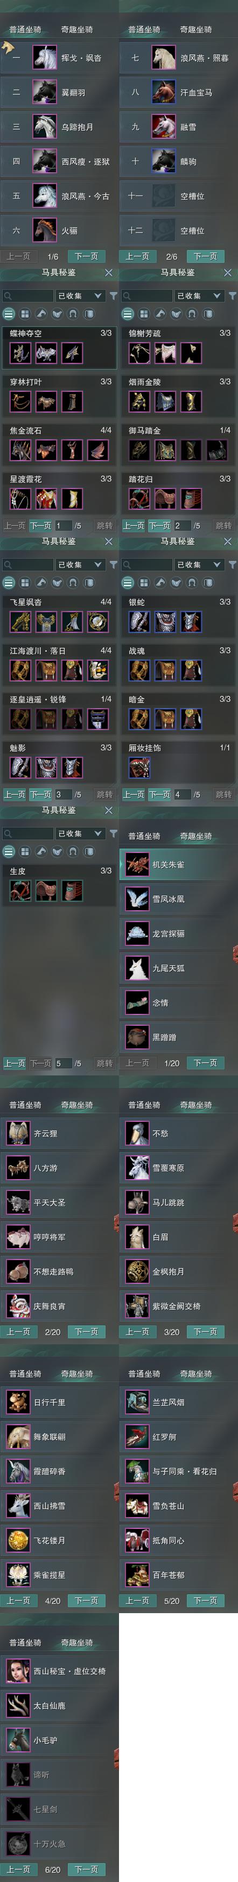The image size is (238, 1882).
Task: Choose the 太白仙鹿 antler mount icon
Action: click(18, 1706)
